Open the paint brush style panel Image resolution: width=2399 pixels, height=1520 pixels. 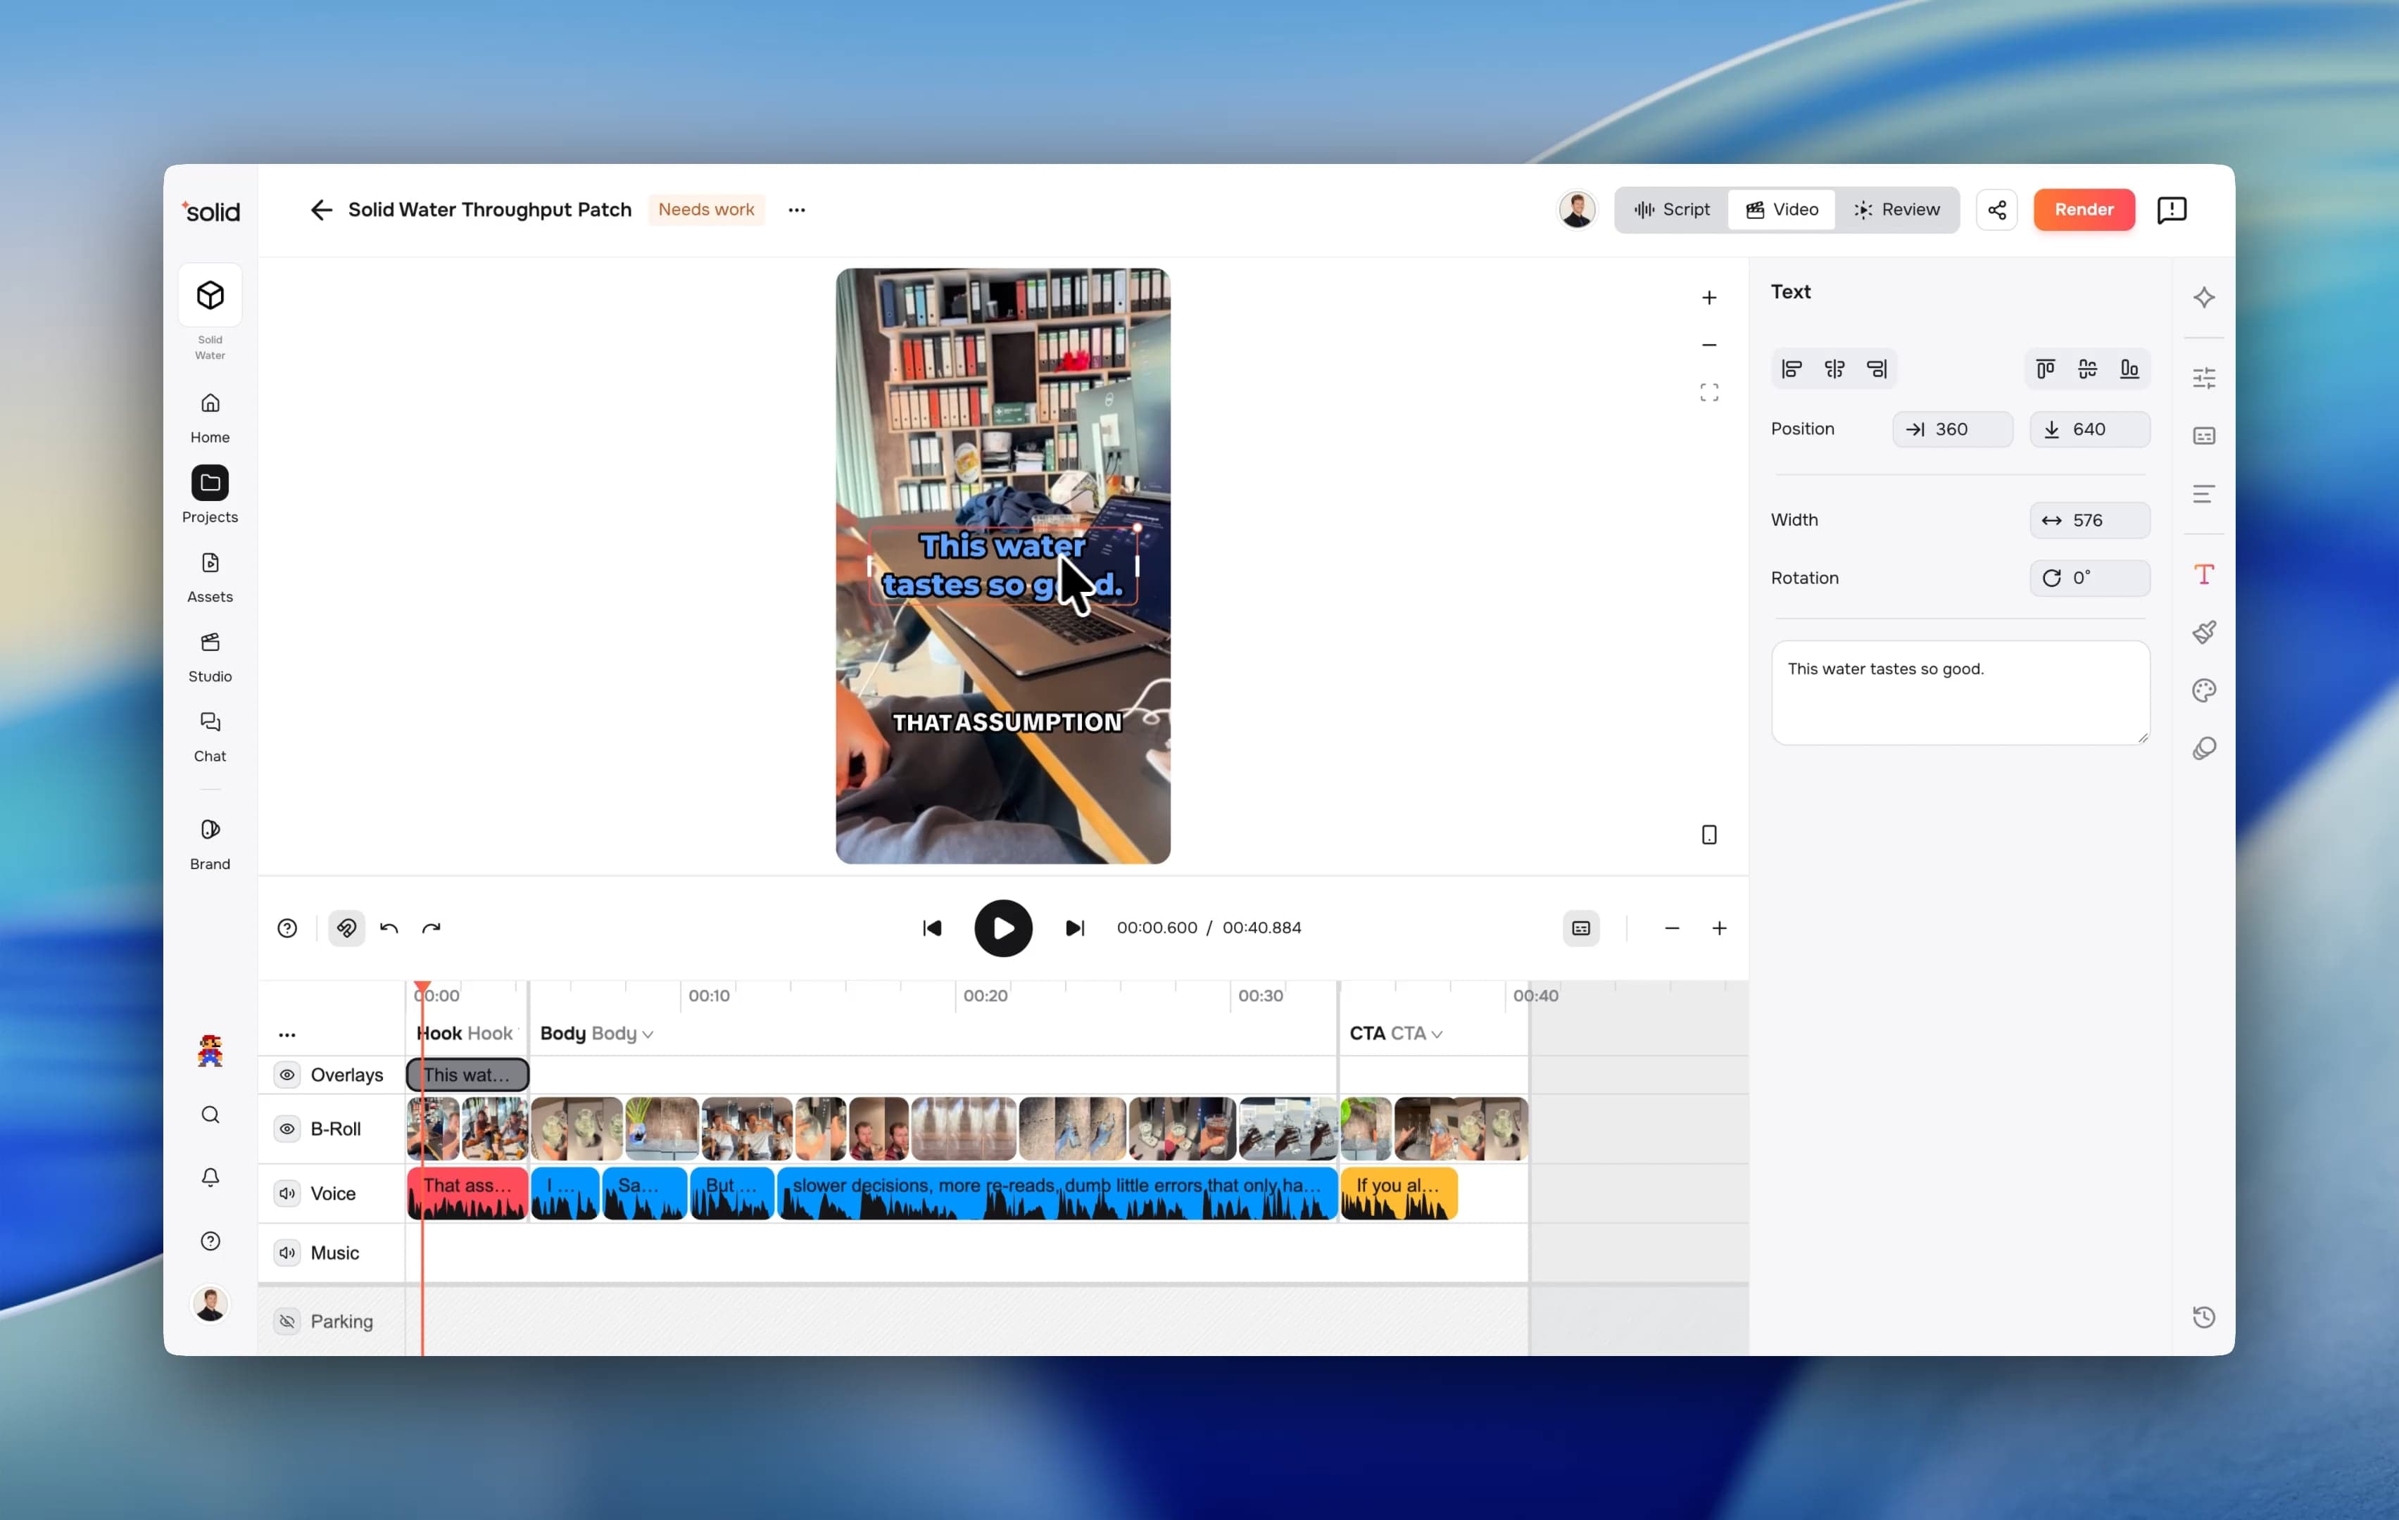(2205, 633)
